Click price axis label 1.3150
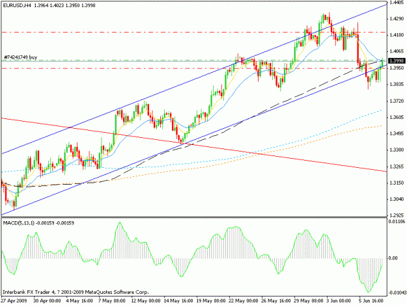Screen dimensions: 407x305 (x=397, y=183)
